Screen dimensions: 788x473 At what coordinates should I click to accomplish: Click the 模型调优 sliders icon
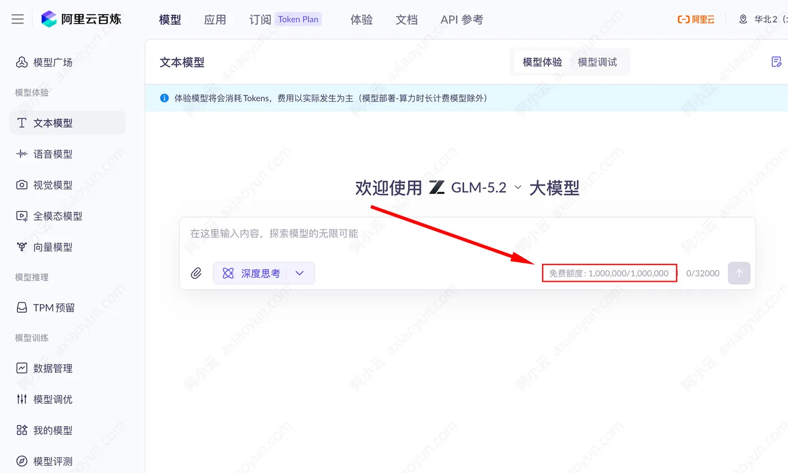coord(21,399)
